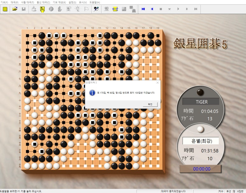Click the white stone icon above 은별(최강)

(200, 129)
